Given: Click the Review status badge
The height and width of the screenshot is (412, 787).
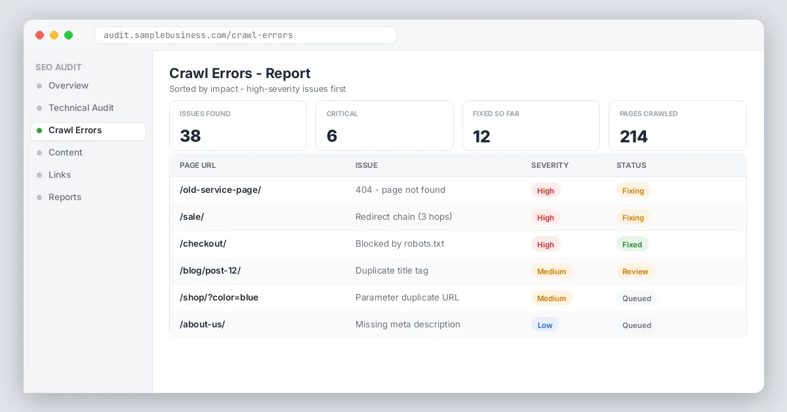Looking at the screenshot, I should click(636, 271).
